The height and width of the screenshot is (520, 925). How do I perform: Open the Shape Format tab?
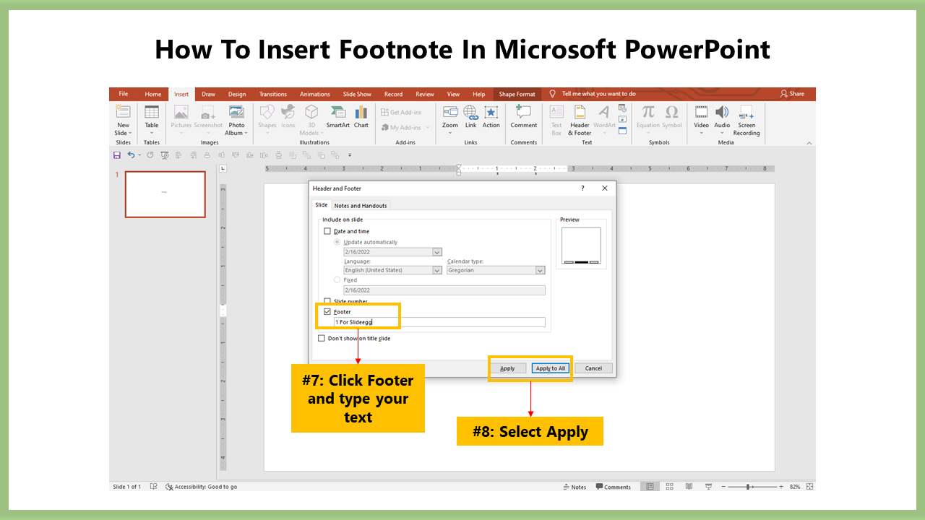(517, 94)
